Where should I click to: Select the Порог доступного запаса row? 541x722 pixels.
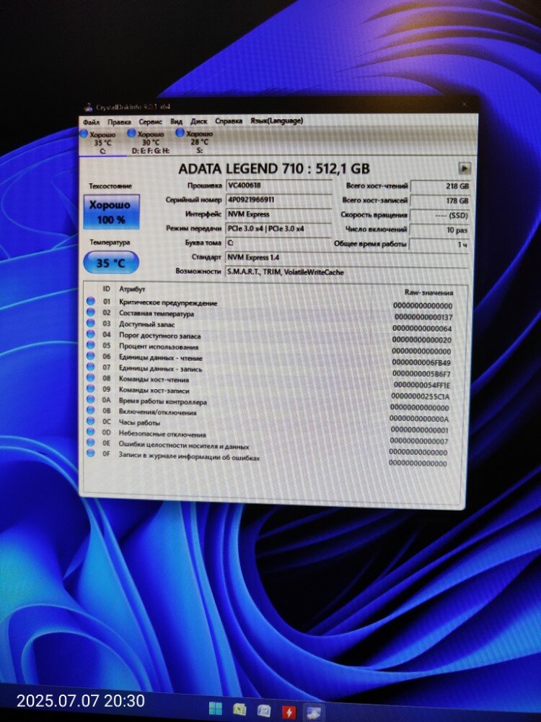(276, 337)
